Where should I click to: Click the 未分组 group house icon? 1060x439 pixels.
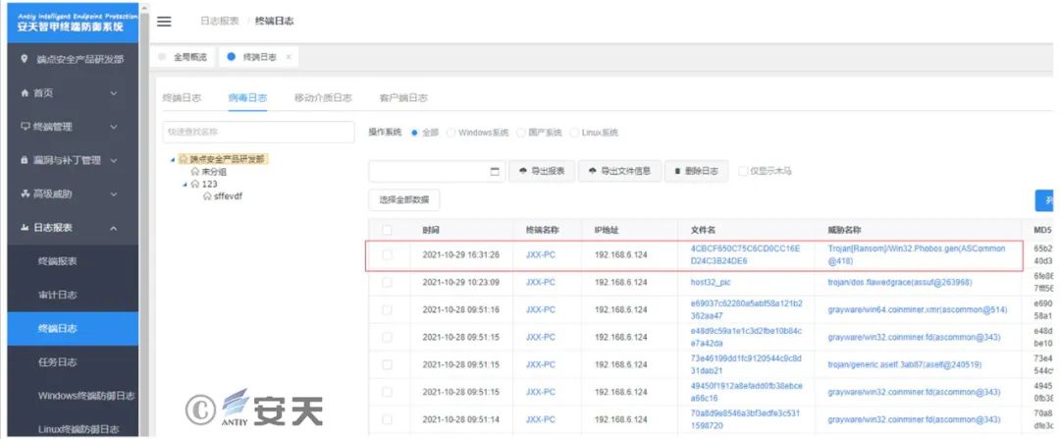click(x=195, y=172)
